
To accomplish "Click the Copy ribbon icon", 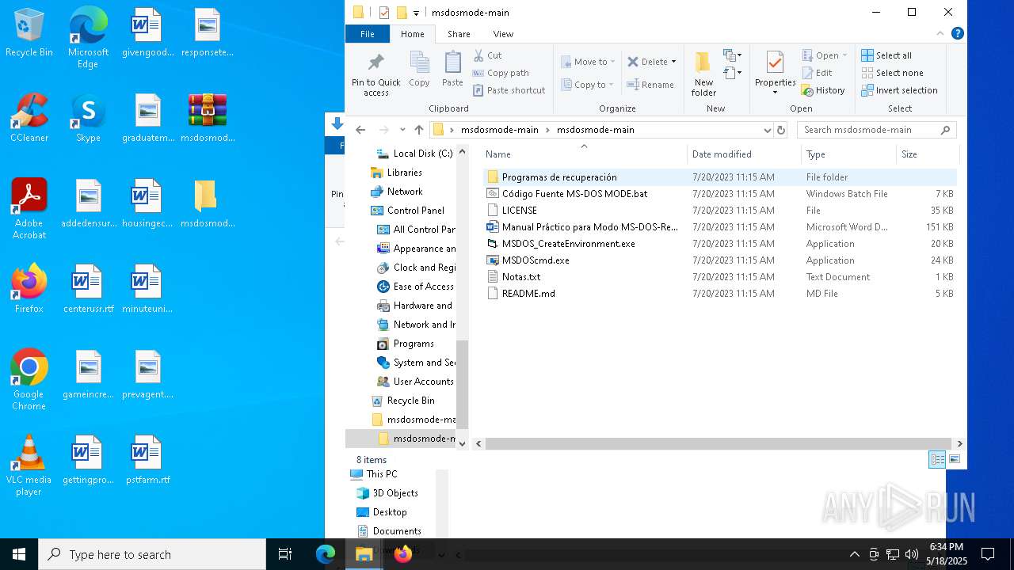I will tap(419, 70).
